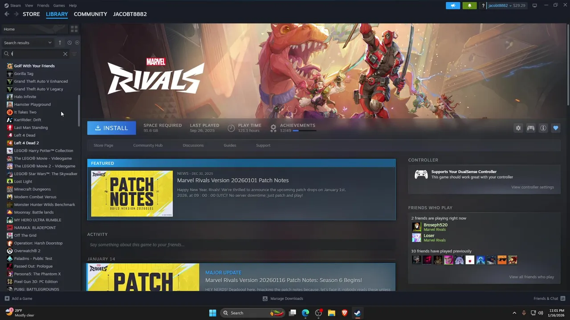This screenshot has height=320, width=570.
Task: Go back with the left arrow
Action: click(x=7, y=14)
